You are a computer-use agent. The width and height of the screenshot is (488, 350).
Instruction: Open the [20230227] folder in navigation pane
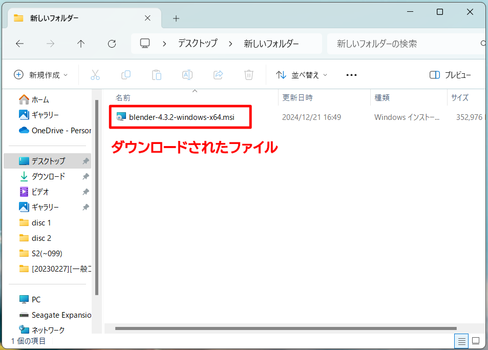(47, 269)
